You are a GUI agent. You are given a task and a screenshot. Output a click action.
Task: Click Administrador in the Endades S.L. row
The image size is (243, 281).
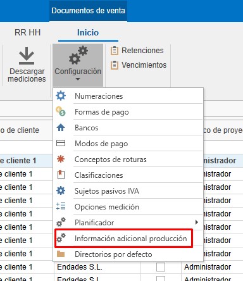coord(208,267)
